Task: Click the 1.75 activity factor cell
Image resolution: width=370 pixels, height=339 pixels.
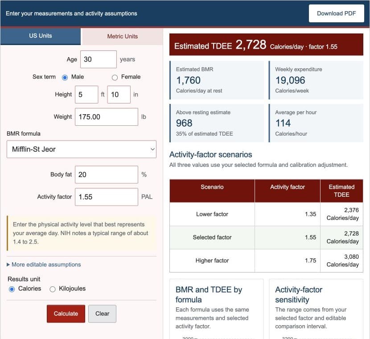Action: (288, 260)
